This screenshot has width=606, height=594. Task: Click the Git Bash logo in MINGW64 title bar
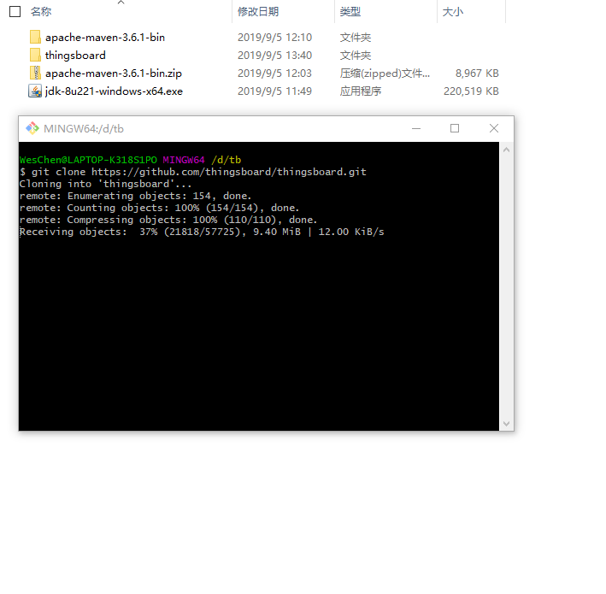pyautogui.click(x=32, y=128)
